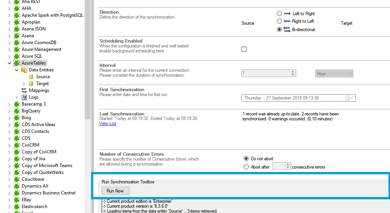Select the Left to Right direction
Viewport: 390px width, 213px height.
[280, 14]
